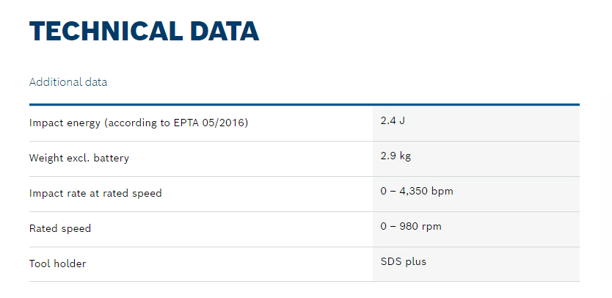Click the Impact energy row label
The height and width of the screenshot is (298, 612).
tap(139, 123)
